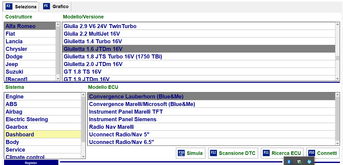Image resolution: width=343 pixels, height=165 pixels.
Task: Select Dashboard in Sistema list
Action: pos(43,134)
